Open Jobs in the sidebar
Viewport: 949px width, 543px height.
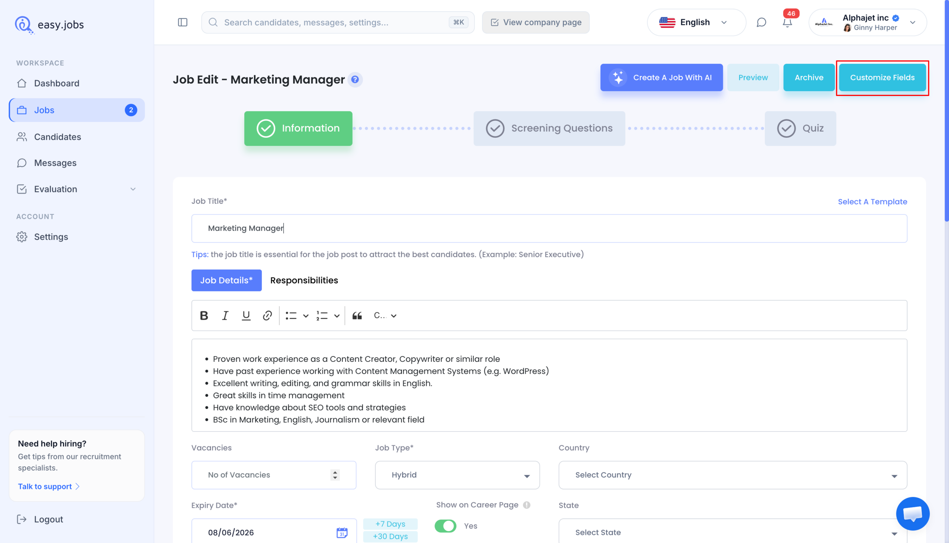pyautogui.click(x=76, y=110)
